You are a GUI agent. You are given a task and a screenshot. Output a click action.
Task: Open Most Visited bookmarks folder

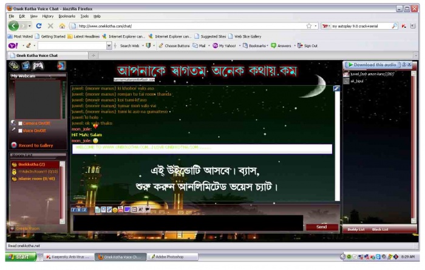point(20,36)
